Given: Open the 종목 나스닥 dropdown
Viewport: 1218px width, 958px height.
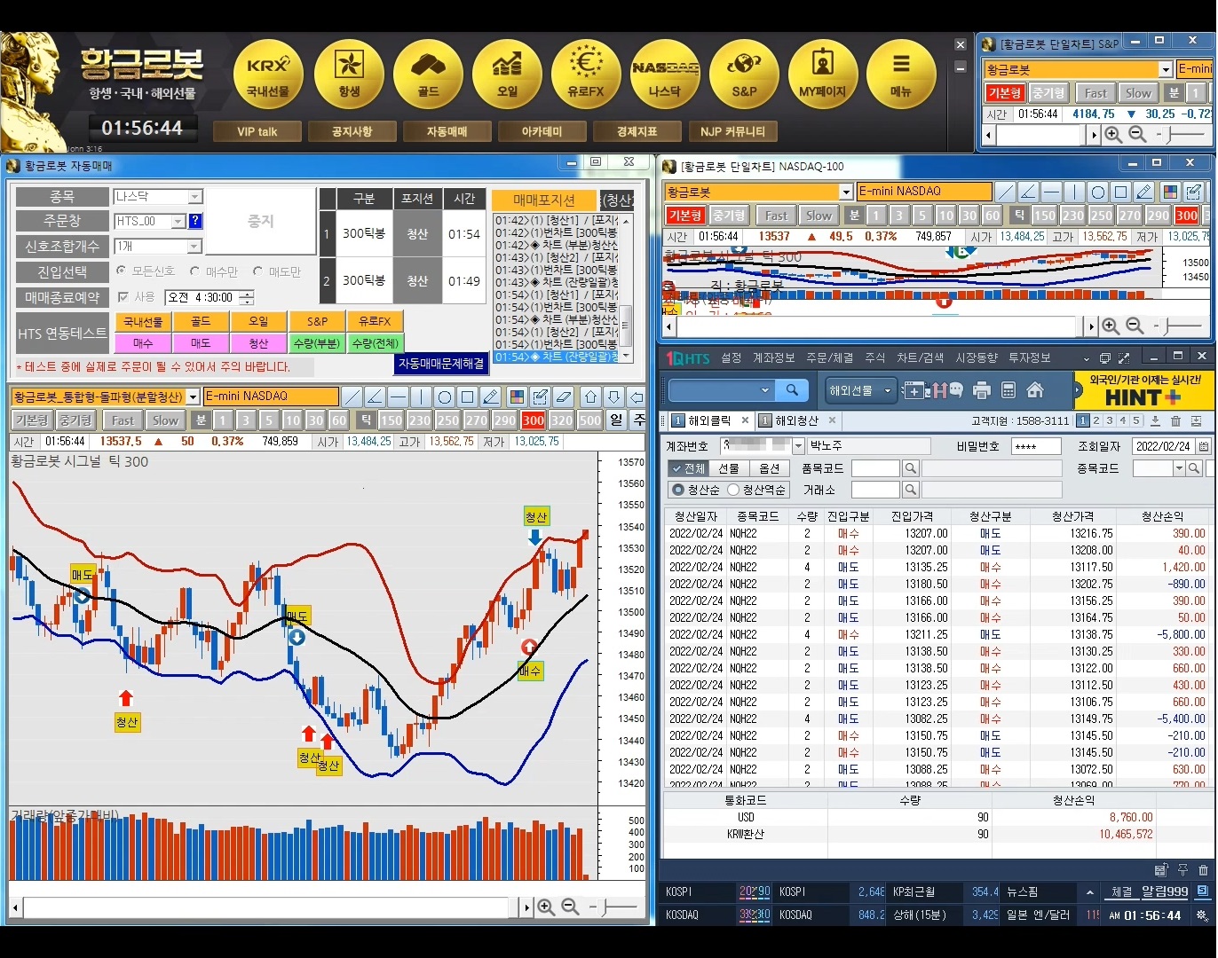Looking at the screenshot, I should 195,196.
